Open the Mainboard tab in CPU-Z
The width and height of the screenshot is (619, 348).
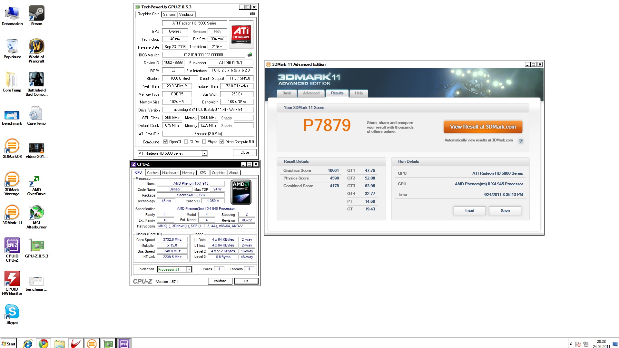(170, 173)
